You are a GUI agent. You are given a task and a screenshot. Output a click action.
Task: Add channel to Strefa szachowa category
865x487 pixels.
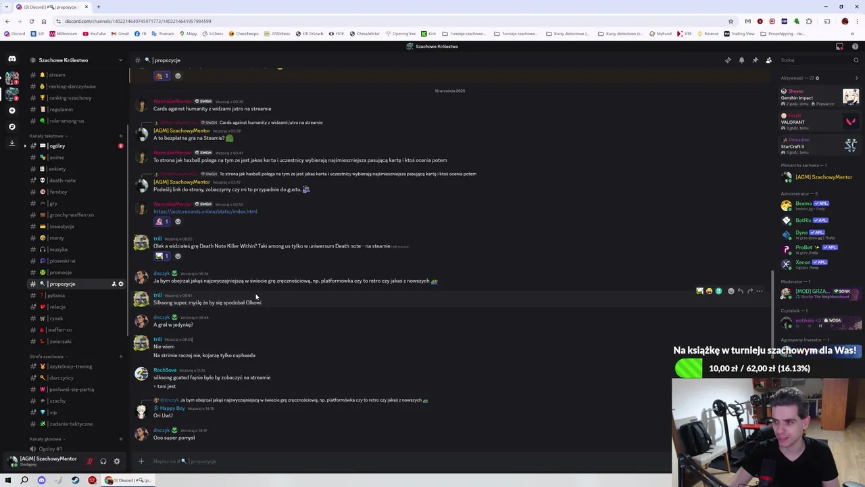pos(121,356)
